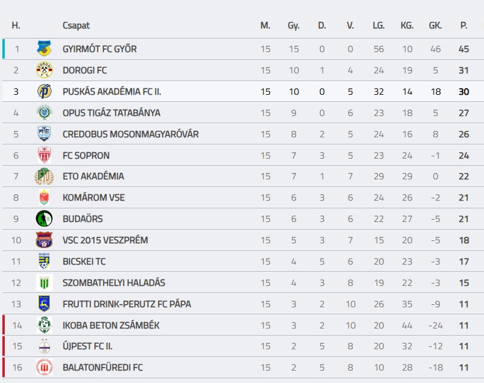Click the Budaörs round club logo
The height and width of the screenshot is (383, 484).
pyautogui.click(x=44, y=219)
